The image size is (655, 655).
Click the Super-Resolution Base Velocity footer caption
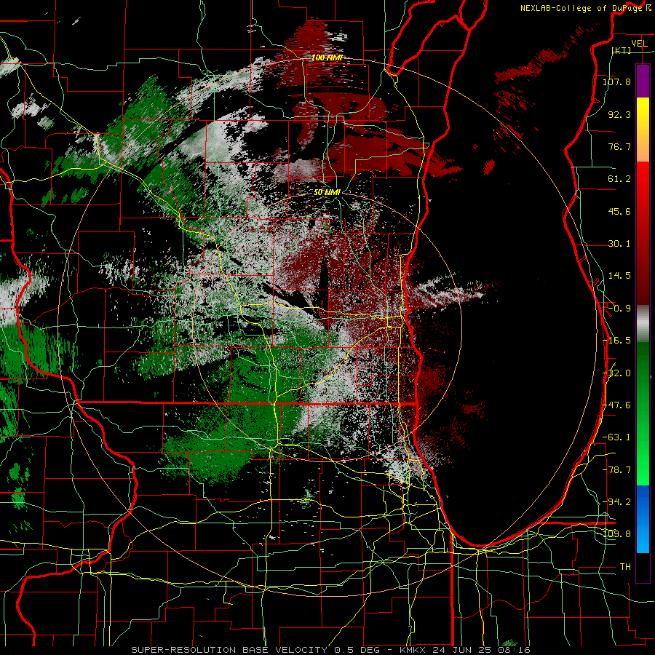[330, 650]
